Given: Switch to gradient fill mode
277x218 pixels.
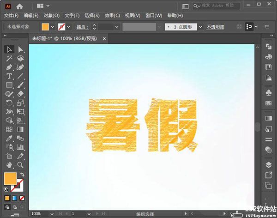Looking at the screenshot, I should (14, 198).
